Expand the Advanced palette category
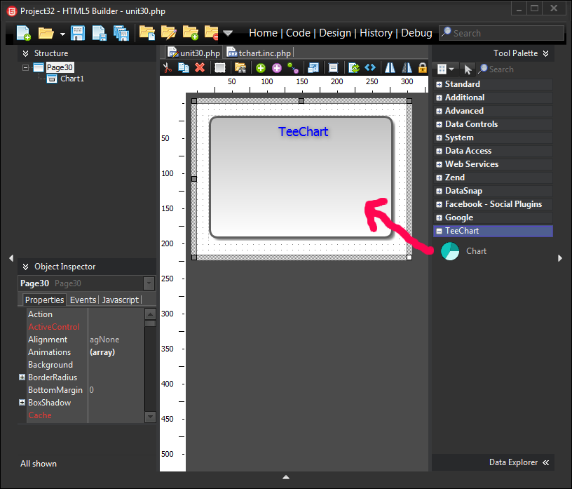This screenshot has height=489, width=572. pyautogui.click(x=440, y=111)
